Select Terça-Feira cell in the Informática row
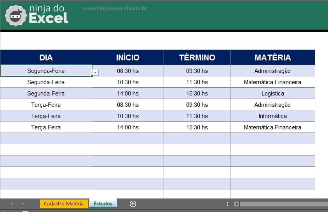Image resolution: width=328 pixels, height=212 pixels. 46,116
